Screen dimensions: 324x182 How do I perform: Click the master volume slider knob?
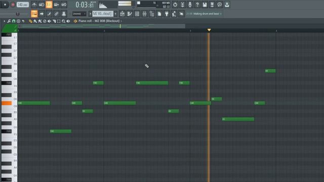point(18,14)
